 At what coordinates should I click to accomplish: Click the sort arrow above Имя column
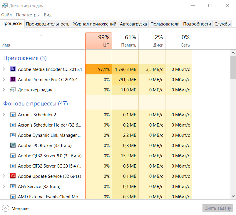(41, 35)
